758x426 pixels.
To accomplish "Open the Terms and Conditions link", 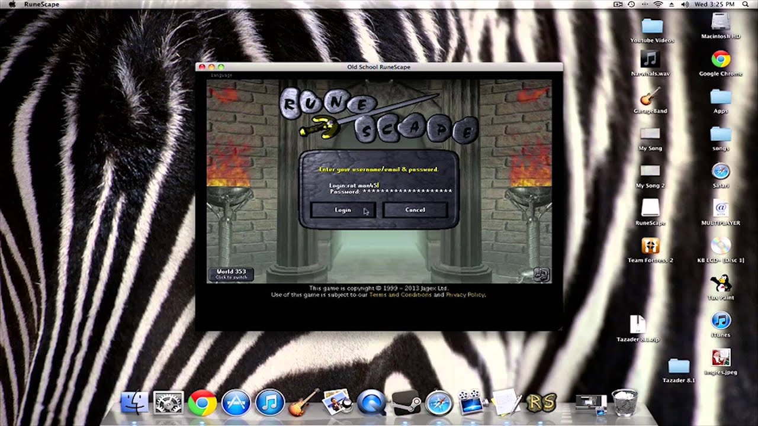I will (x=400, y=295).
